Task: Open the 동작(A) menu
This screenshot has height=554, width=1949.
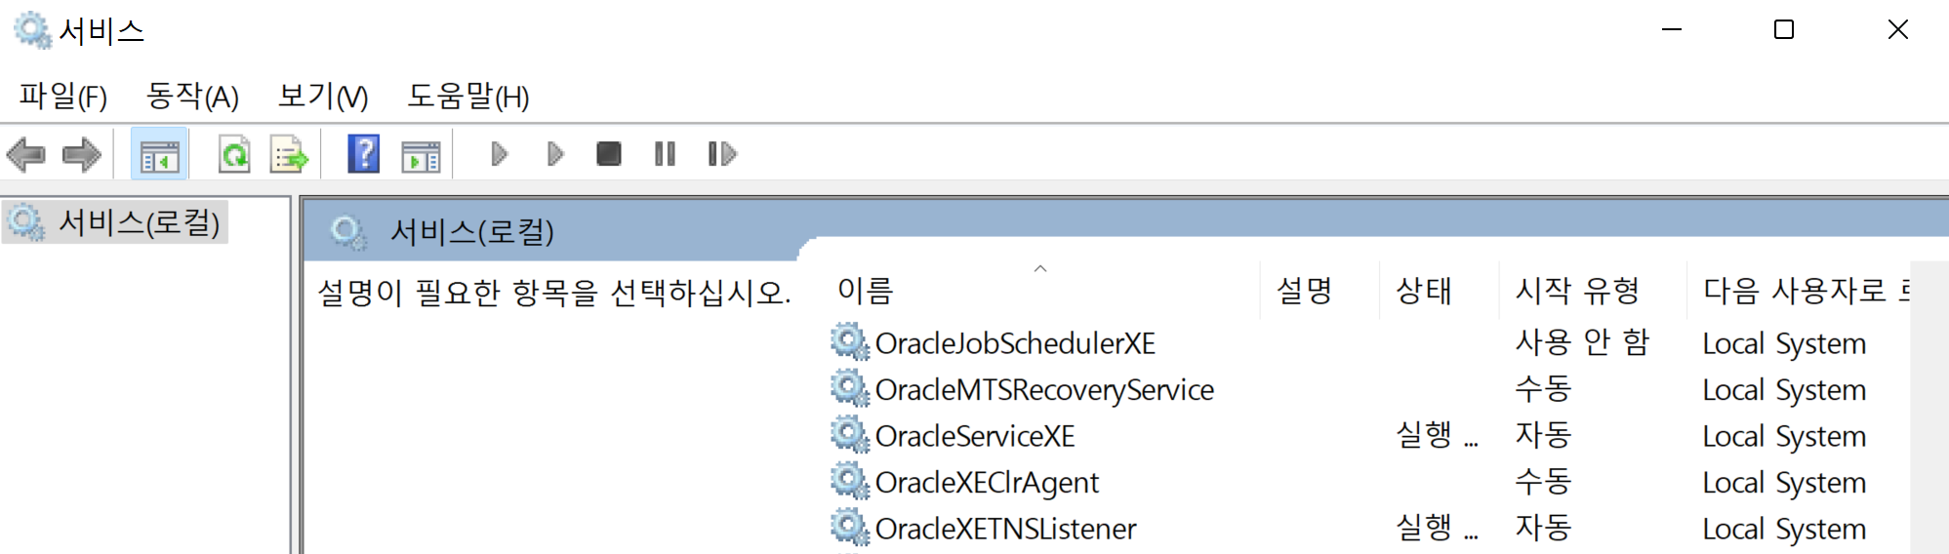Action: pos(192,96)
